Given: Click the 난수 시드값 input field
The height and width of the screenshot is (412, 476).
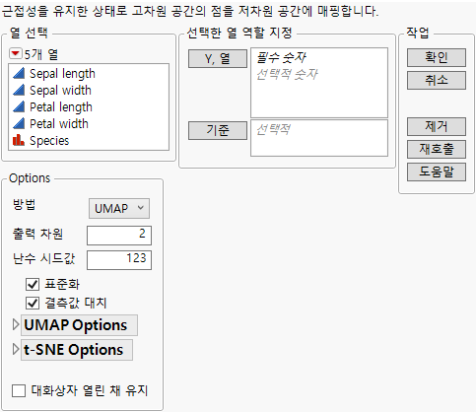Looking at the screenshot, I should click(x=119, y=260).
